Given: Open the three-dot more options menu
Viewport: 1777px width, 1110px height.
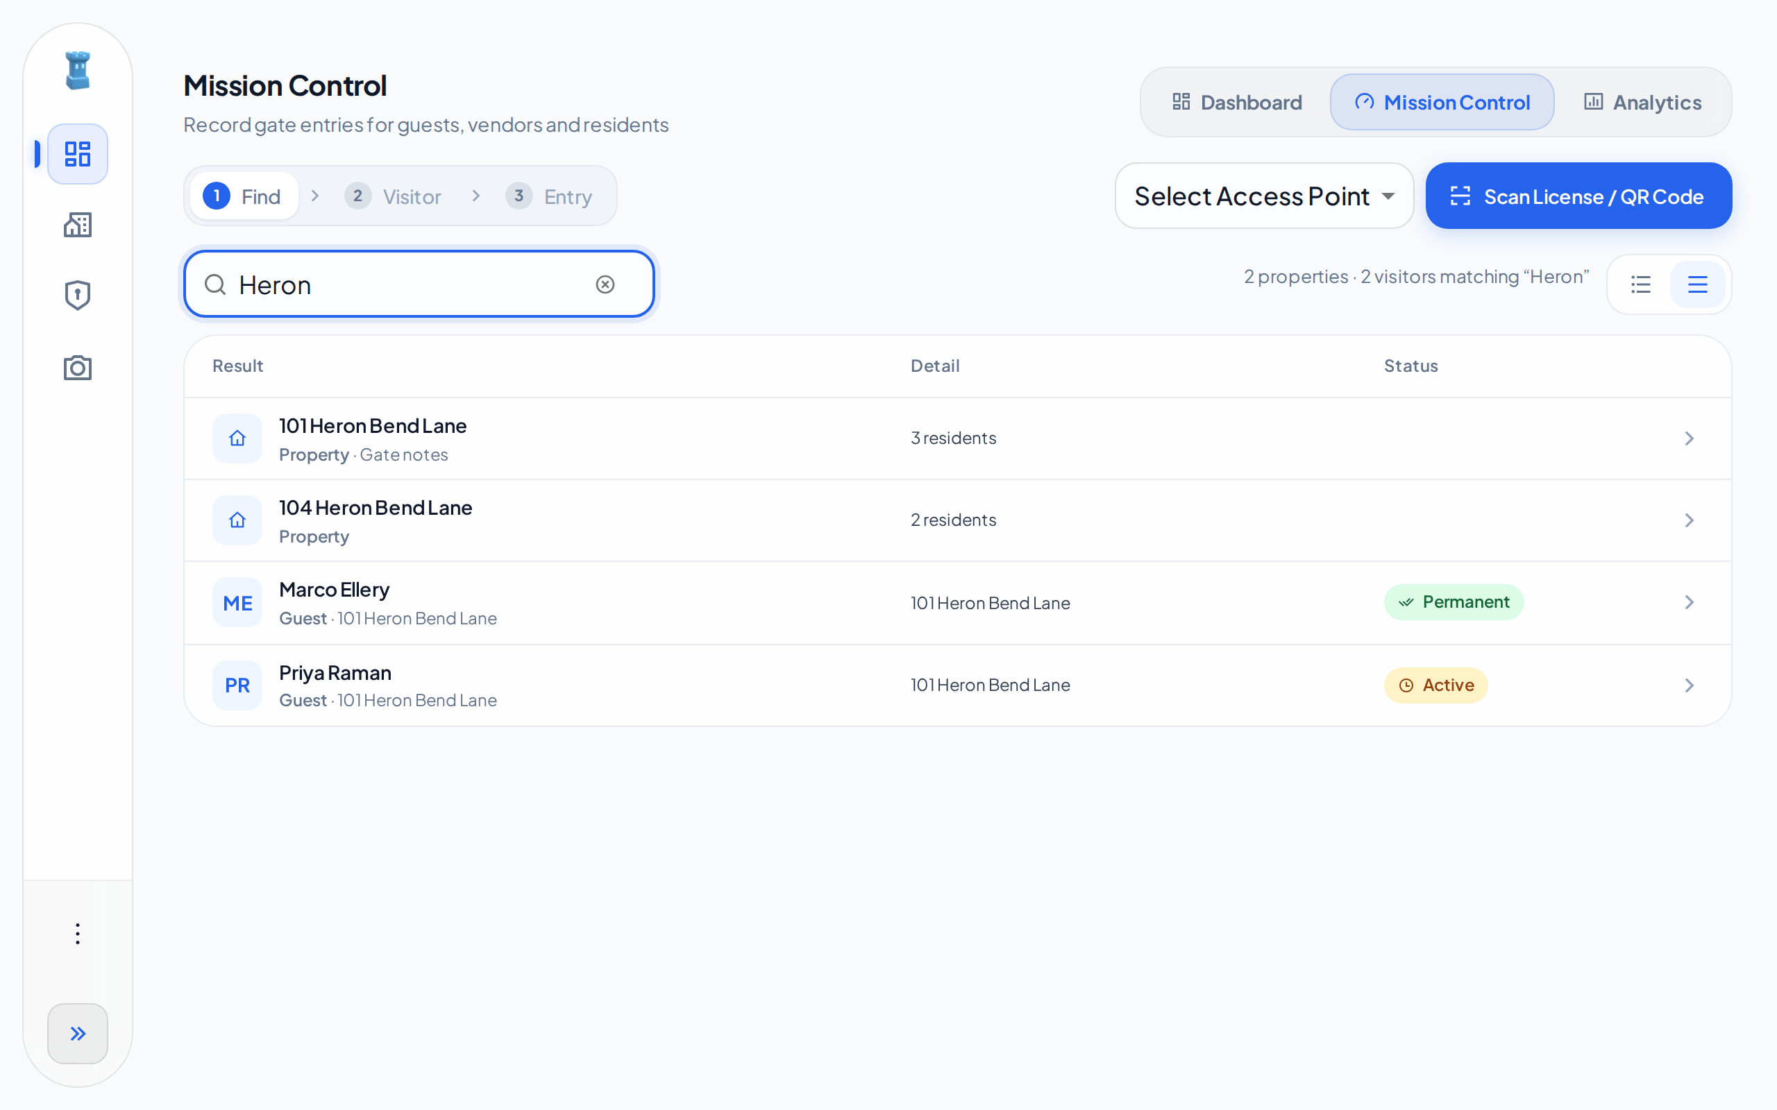Looking at the screenshot, I should click(x=77, y=933).
